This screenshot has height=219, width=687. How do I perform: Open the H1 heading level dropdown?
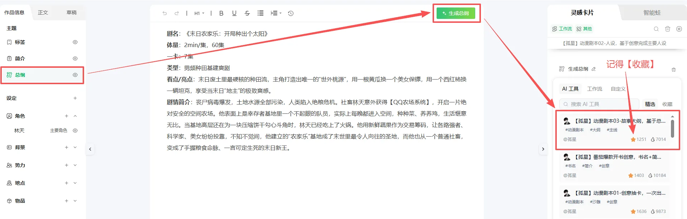coord(199,13)
